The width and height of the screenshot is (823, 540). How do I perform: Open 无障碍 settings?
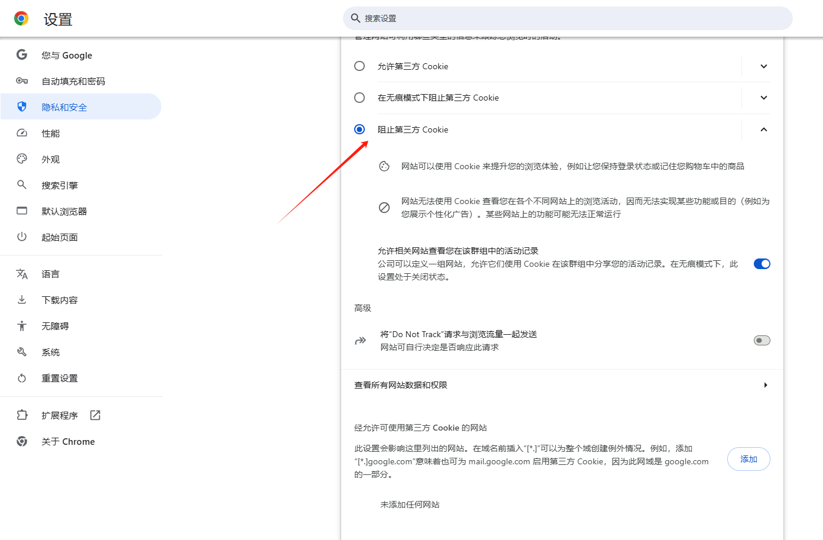point(82,326)
